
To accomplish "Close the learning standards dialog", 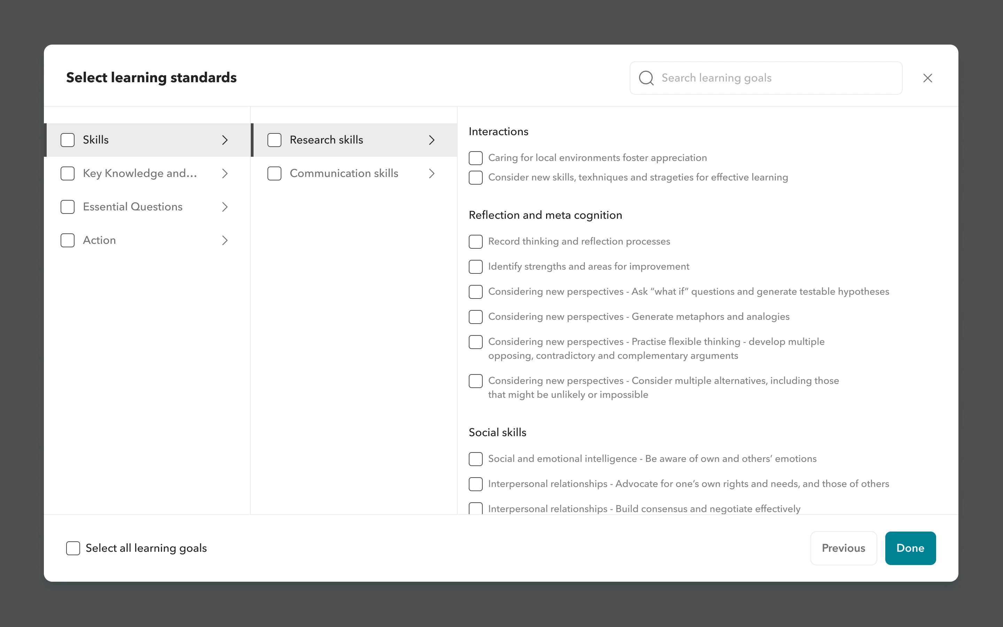I will click(x=927, y=78).
